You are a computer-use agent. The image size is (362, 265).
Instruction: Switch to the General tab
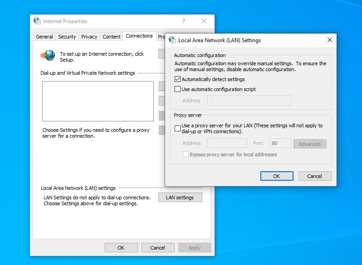pos(44,37)
